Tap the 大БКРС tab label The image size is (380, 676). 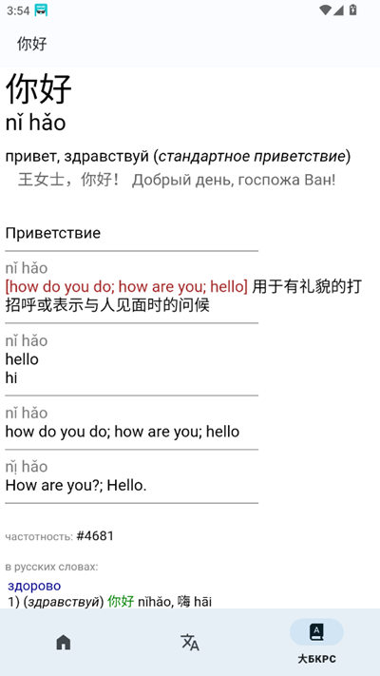click(316, 659)
